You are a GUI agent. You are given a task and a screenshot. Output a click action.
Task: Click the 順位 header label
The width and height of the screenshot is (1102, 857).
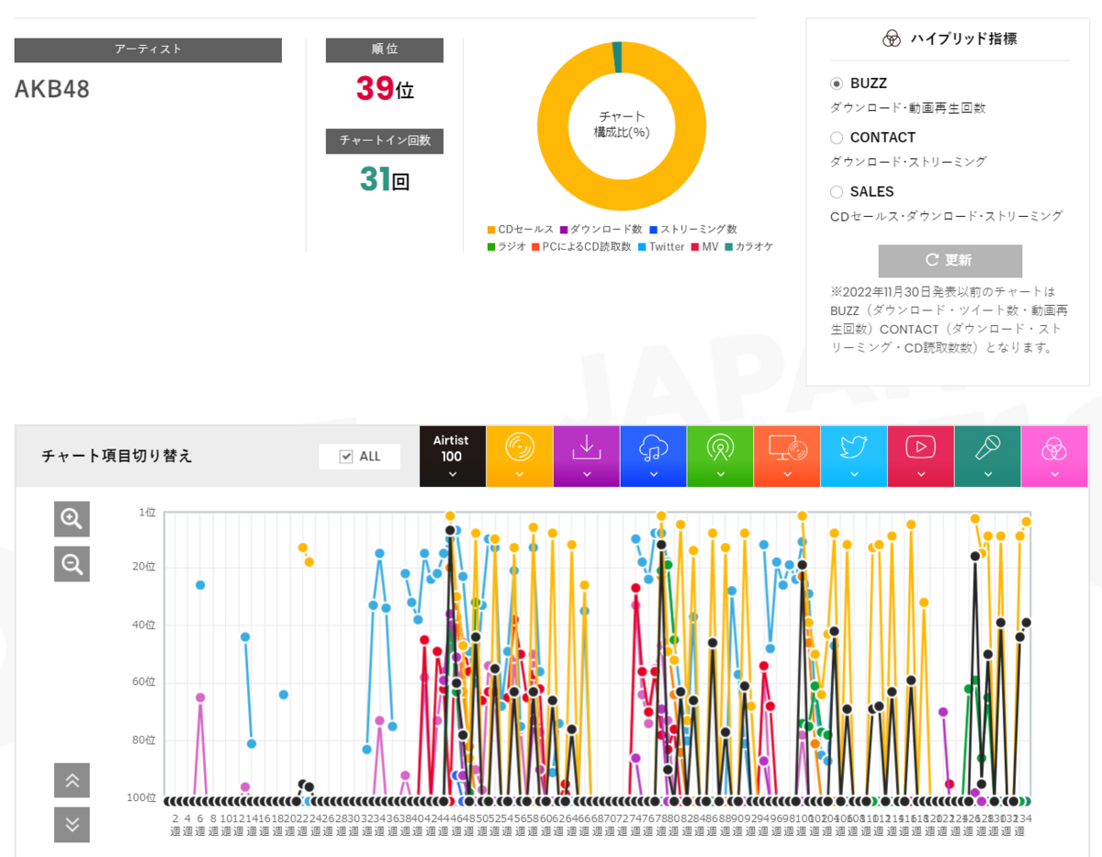point(385,50)
